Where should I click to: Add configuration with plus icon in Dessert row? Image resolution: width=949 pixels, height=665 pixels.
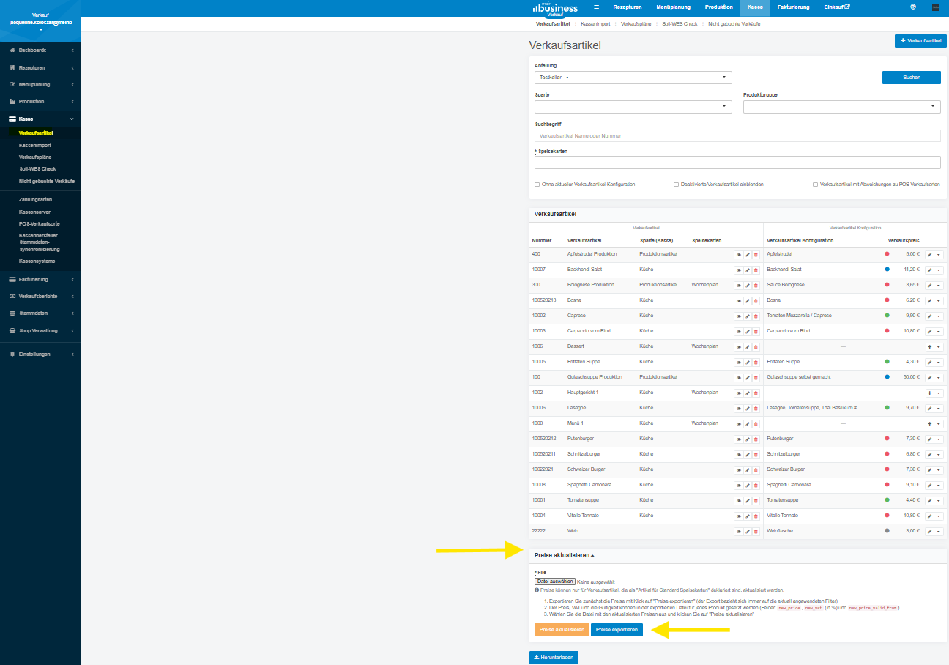point(929,347)
